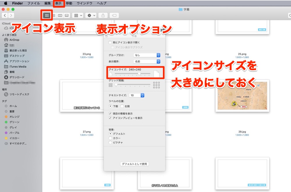Viewport: 291px width, 192px height.
Task: Switch to list view
Action: [x=54, y=16]
